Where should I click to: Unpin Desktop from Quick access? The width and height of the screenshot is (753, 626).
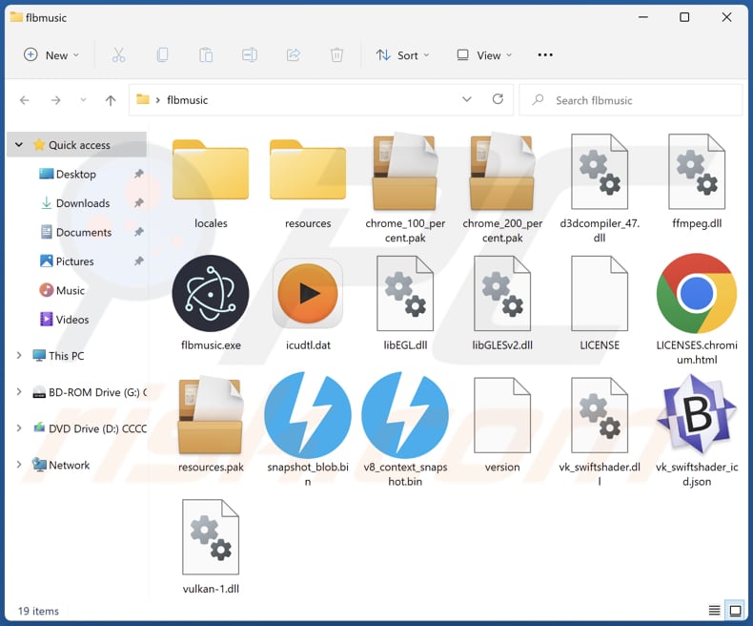click(138, 175)
